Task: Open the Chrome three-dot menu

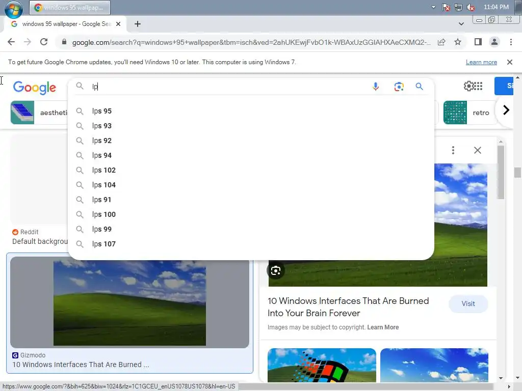Action: pos(511,42)
